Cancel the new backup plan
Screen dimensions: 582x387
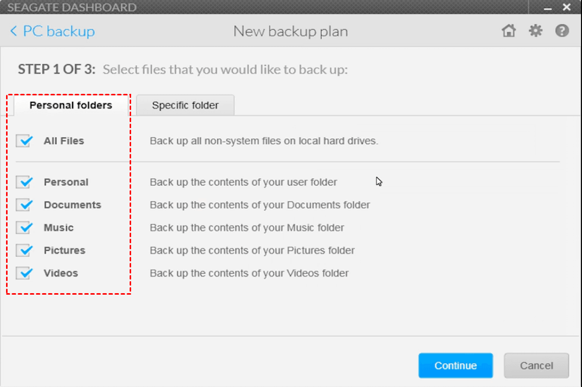click(x=536, y=366)
